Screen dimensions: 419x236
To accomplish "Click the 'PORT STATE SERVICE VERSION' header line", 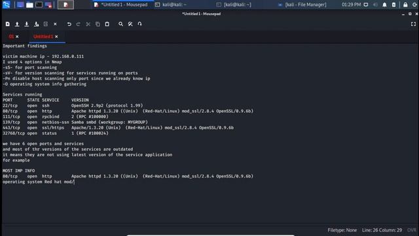I will point(46,100).
